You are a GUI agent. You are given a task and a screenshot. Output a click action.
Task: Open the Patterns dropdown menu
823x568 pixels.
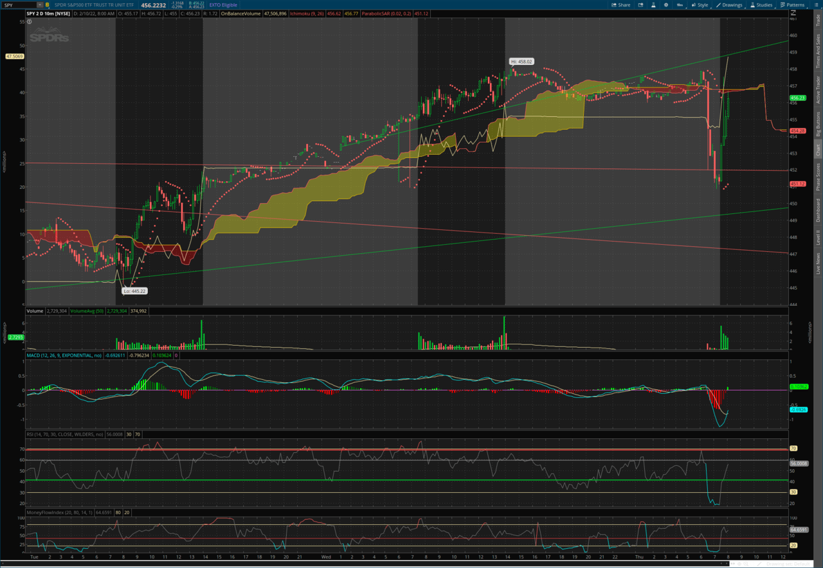coord(793,4)
